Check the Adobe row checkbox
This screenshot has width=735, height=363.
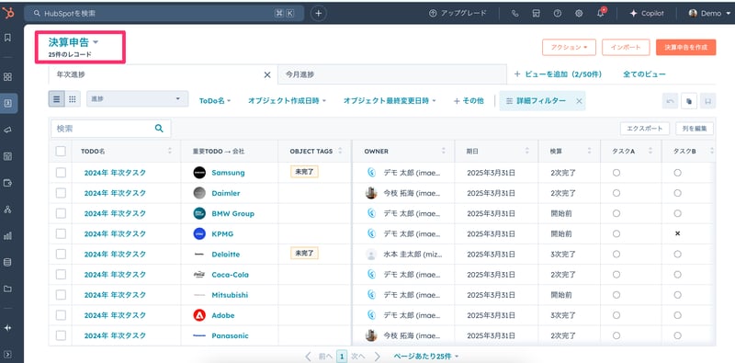point(61,315)
